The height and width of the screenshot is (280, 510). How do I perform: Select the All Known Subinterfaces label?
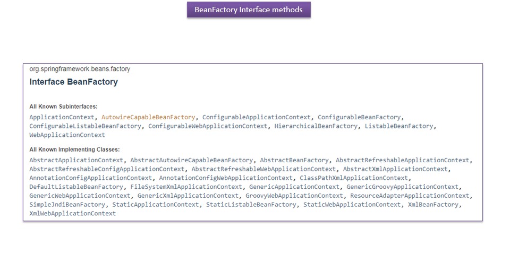click(x=63, y=107)
